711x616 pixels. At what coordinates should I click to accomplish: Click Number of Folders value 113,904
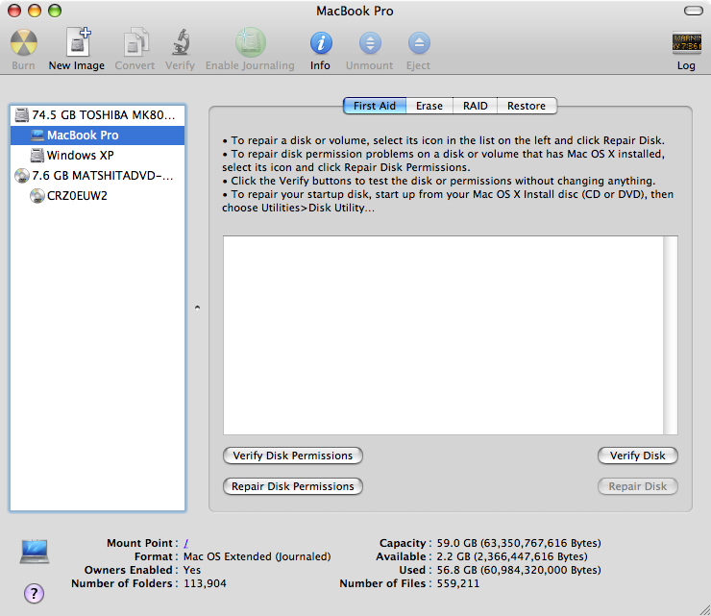[x=205, y=583]
